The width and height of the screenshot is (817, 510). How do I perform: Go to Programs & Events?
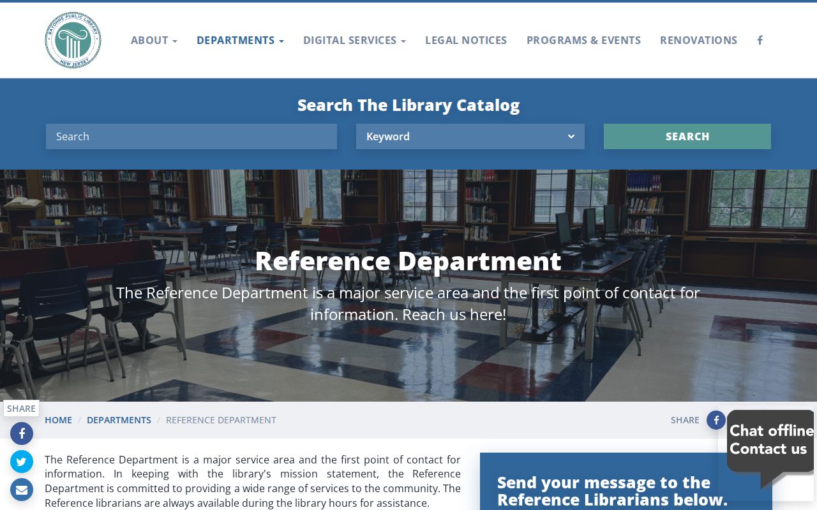pos(583,40)
